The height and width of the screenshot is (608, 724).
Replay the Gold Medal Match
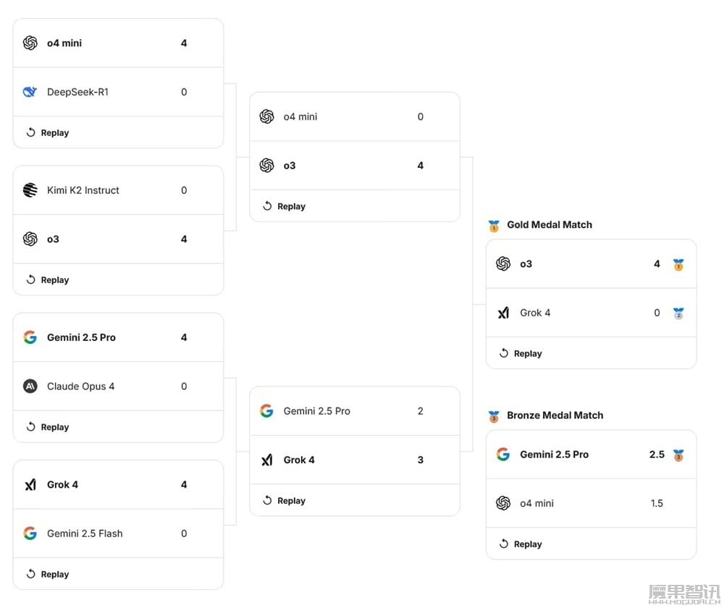521,354
